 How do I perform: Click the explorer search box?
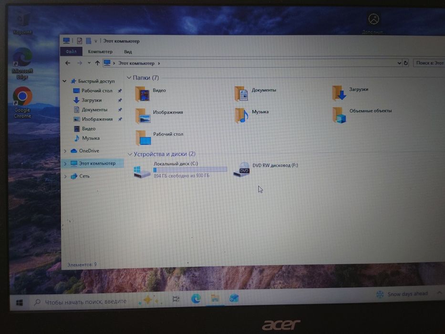pos(429,63)
